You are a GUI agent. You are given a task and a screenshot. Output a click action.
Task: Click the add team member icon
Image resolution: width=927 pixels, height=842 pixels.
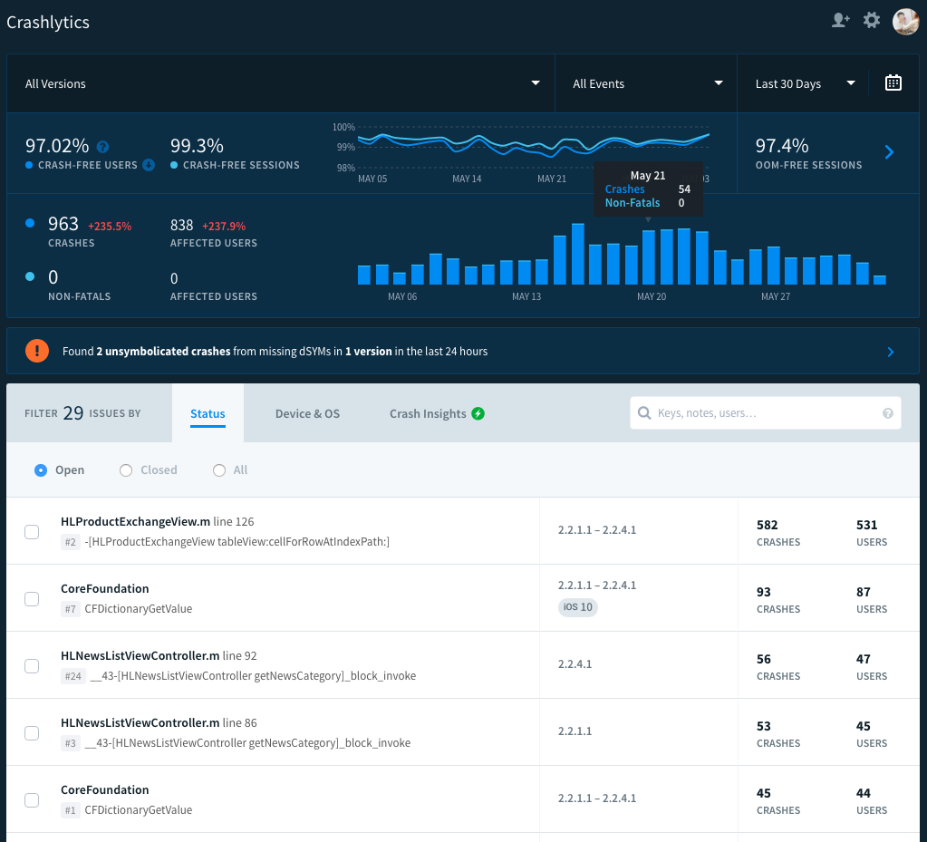(840, 20)
